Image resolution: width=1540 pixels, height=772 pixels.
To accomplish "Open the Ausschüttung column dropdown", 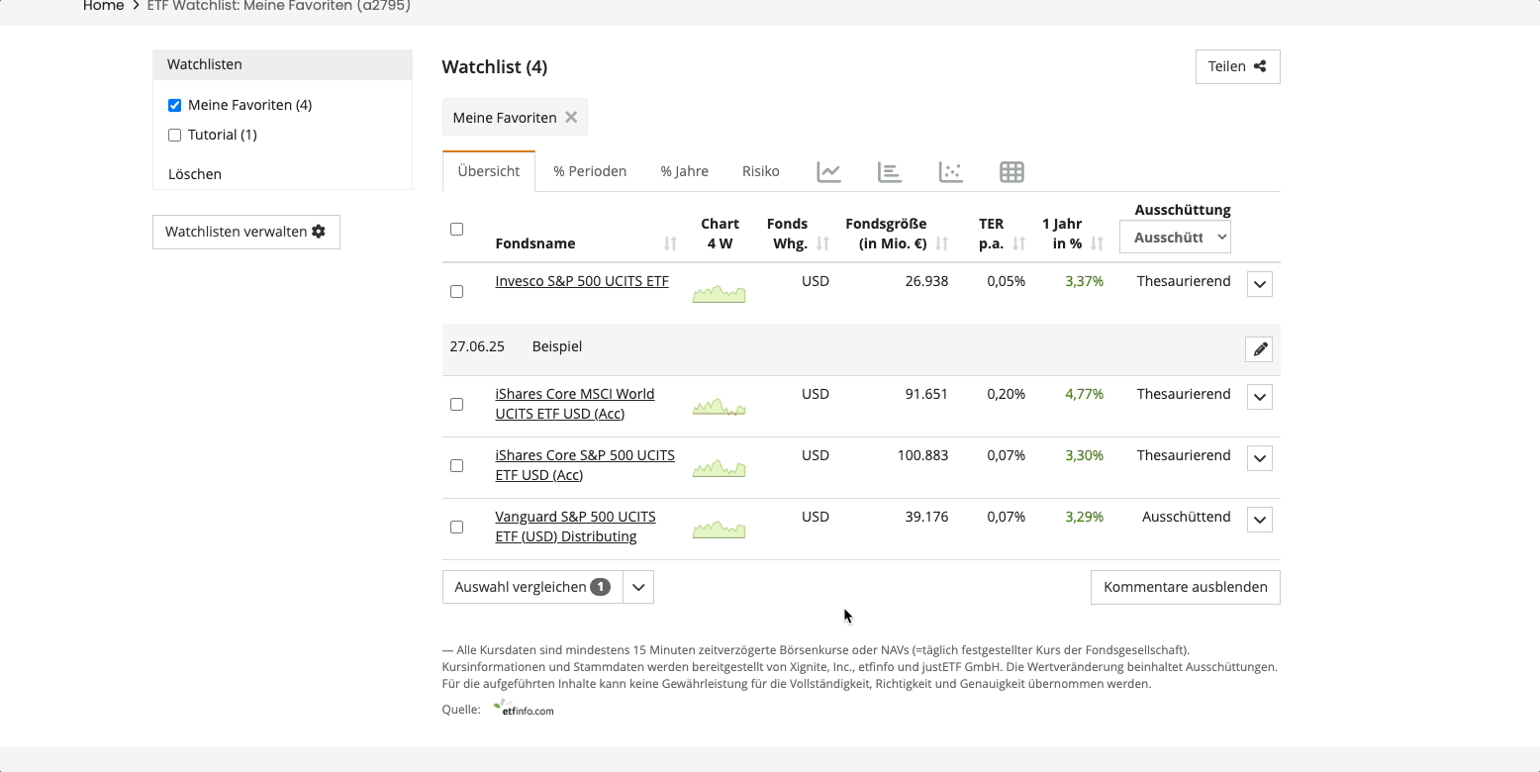I will click(x=1175, y=238).
